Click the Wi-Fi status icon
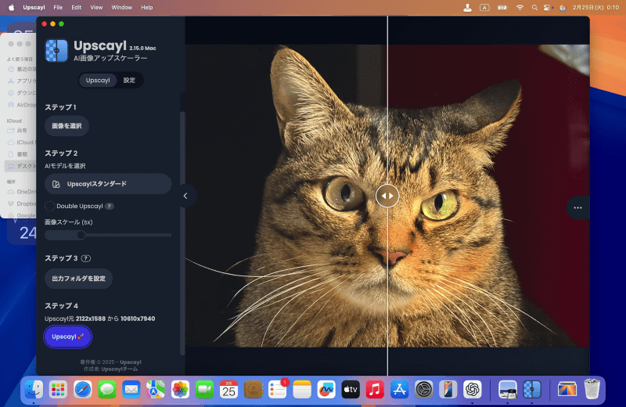Viewport: 626px width, 407px height. tap(520, 7)
